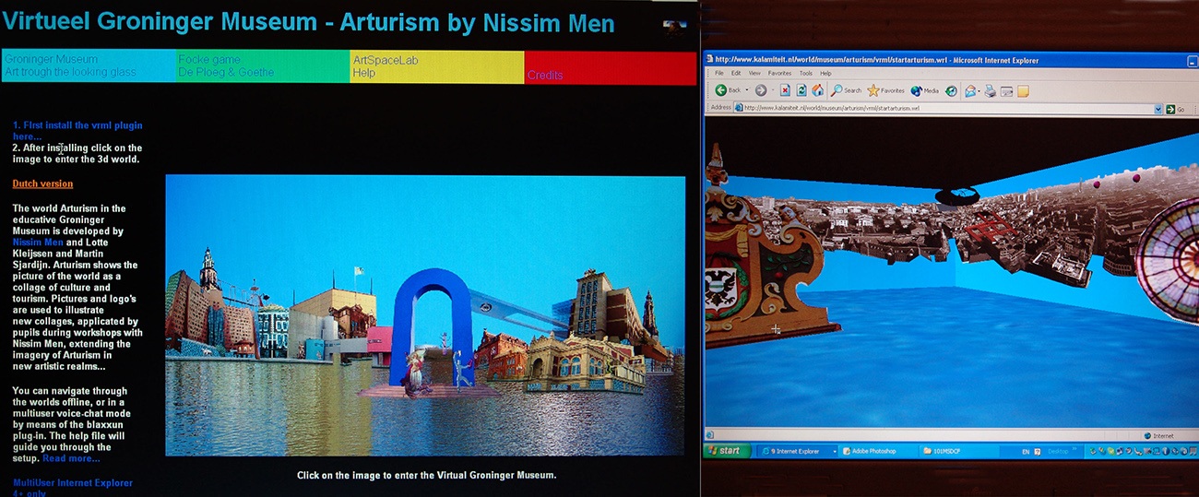Click the Mail envelope icon in IE toolbar
Image resolution: width=1199 pixels, height=497 pixels.
pyautogui.click(x=970, y=90)
